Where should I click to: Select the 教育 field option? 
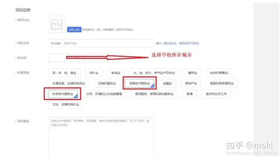189,94
